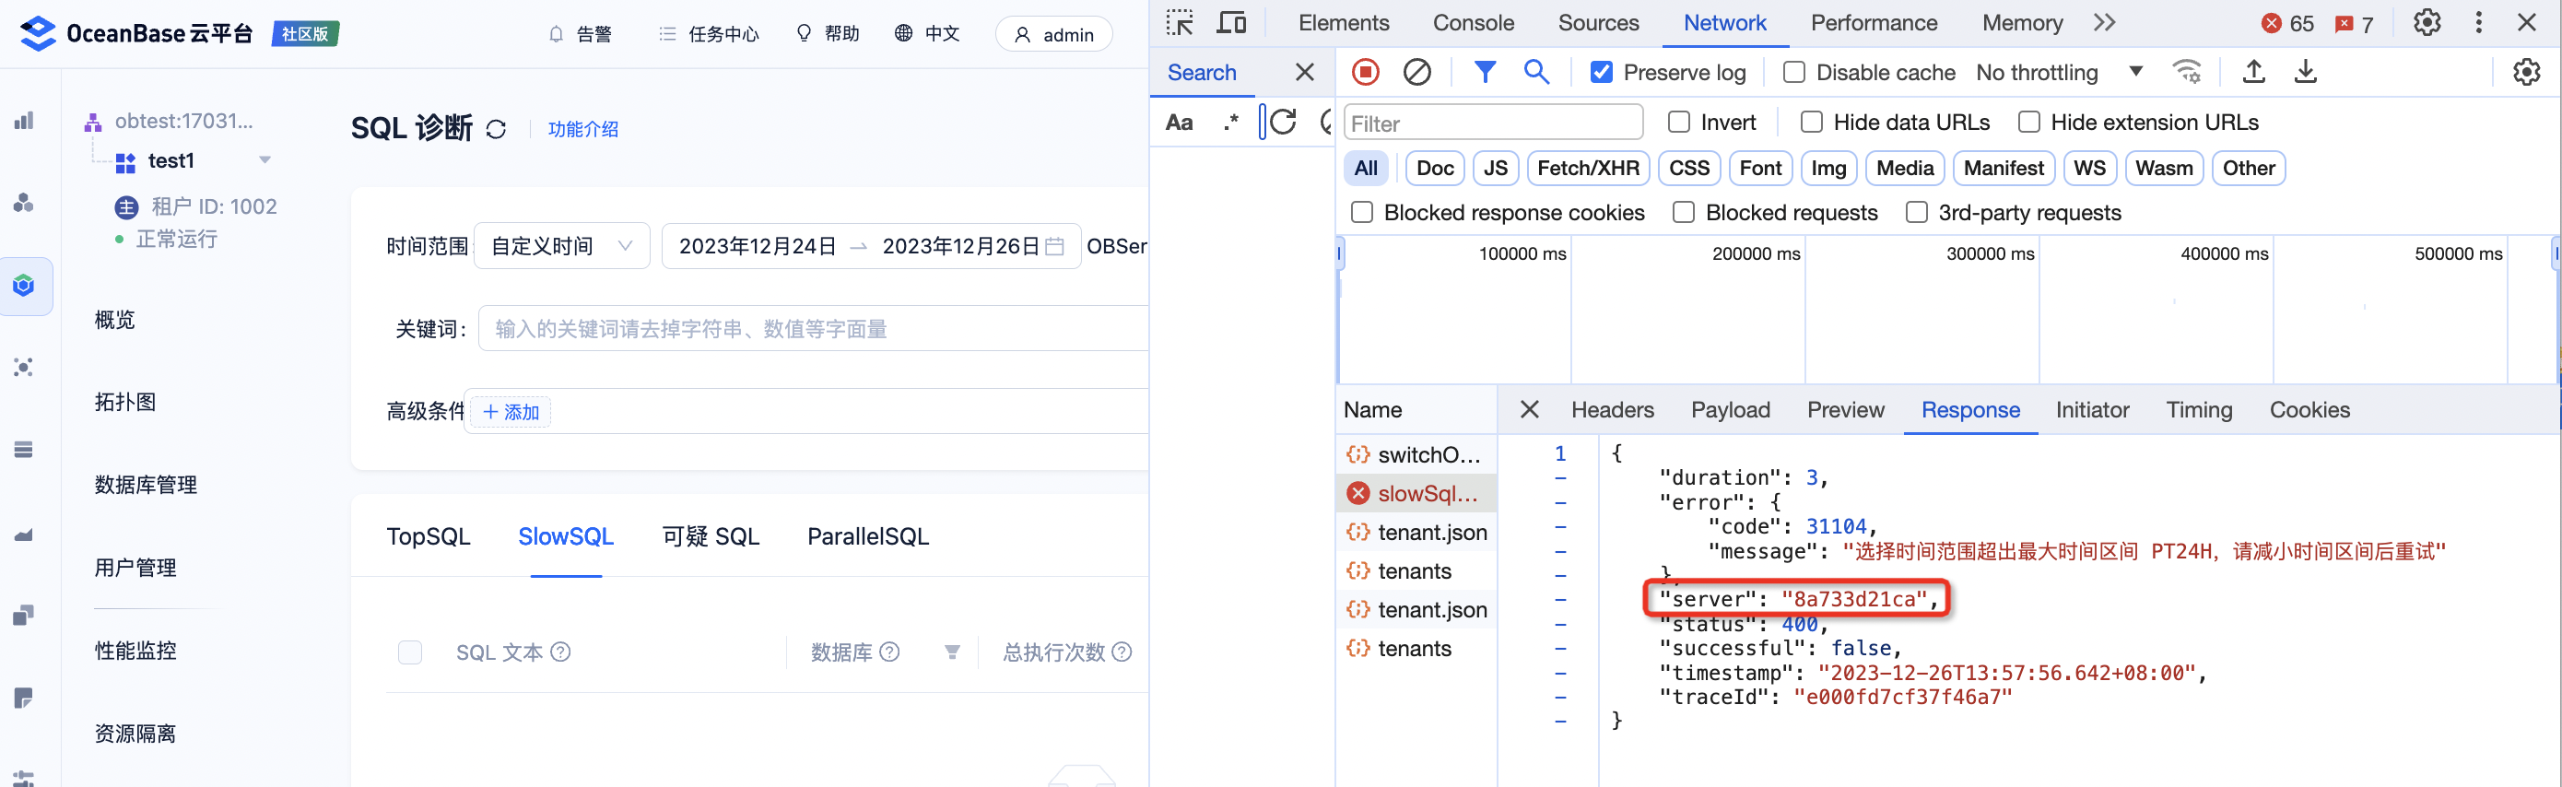Toggle the network filter funnel icon
Screen dimensions: 2562x787
coord(1484,72)
